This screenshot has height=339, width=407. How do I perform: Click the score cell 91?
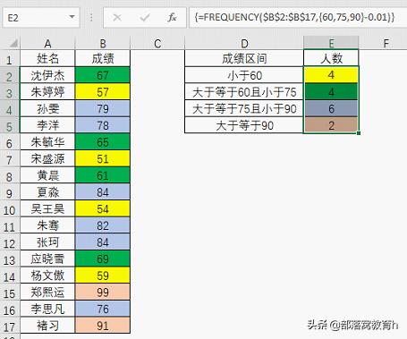103,326
